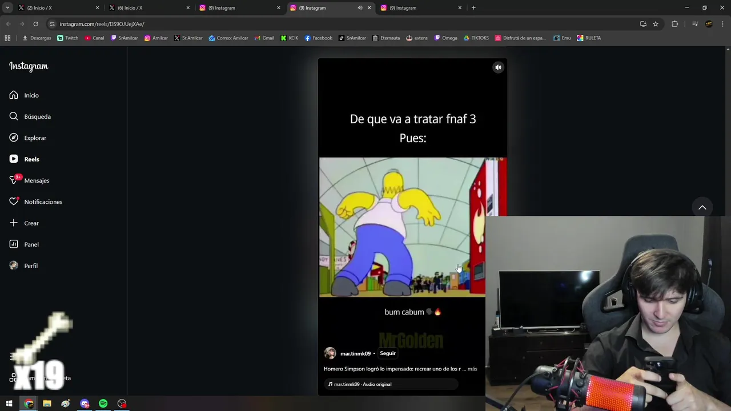Open Panel dashboard in sidebar
731x411 pixels.
coord(24,244)
